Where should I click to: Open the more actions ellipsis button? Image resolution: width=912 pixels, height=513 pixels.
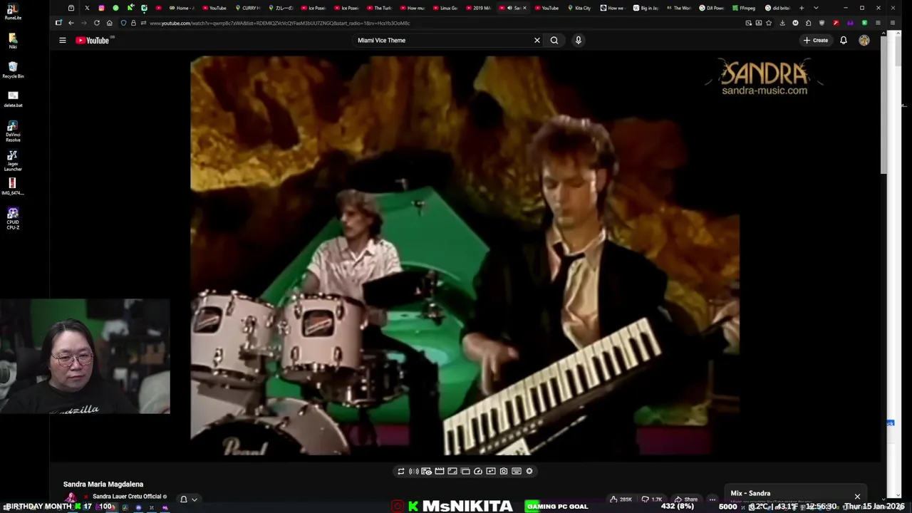[x=712, y=499]
